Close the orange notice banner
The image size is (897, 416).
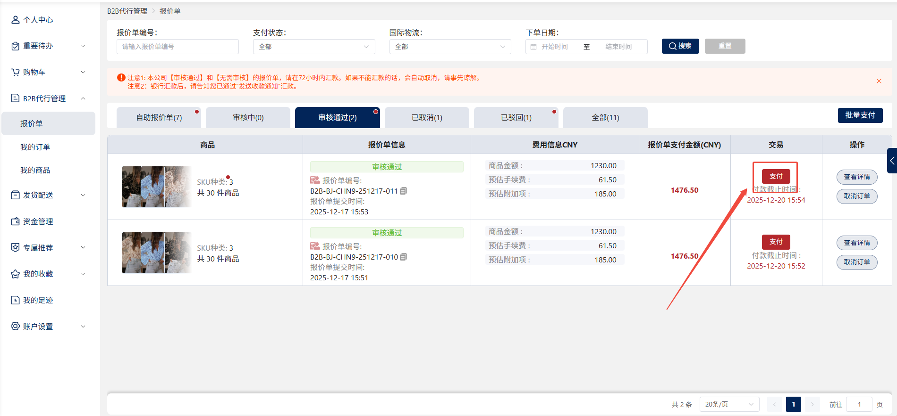tap(879, 81)
